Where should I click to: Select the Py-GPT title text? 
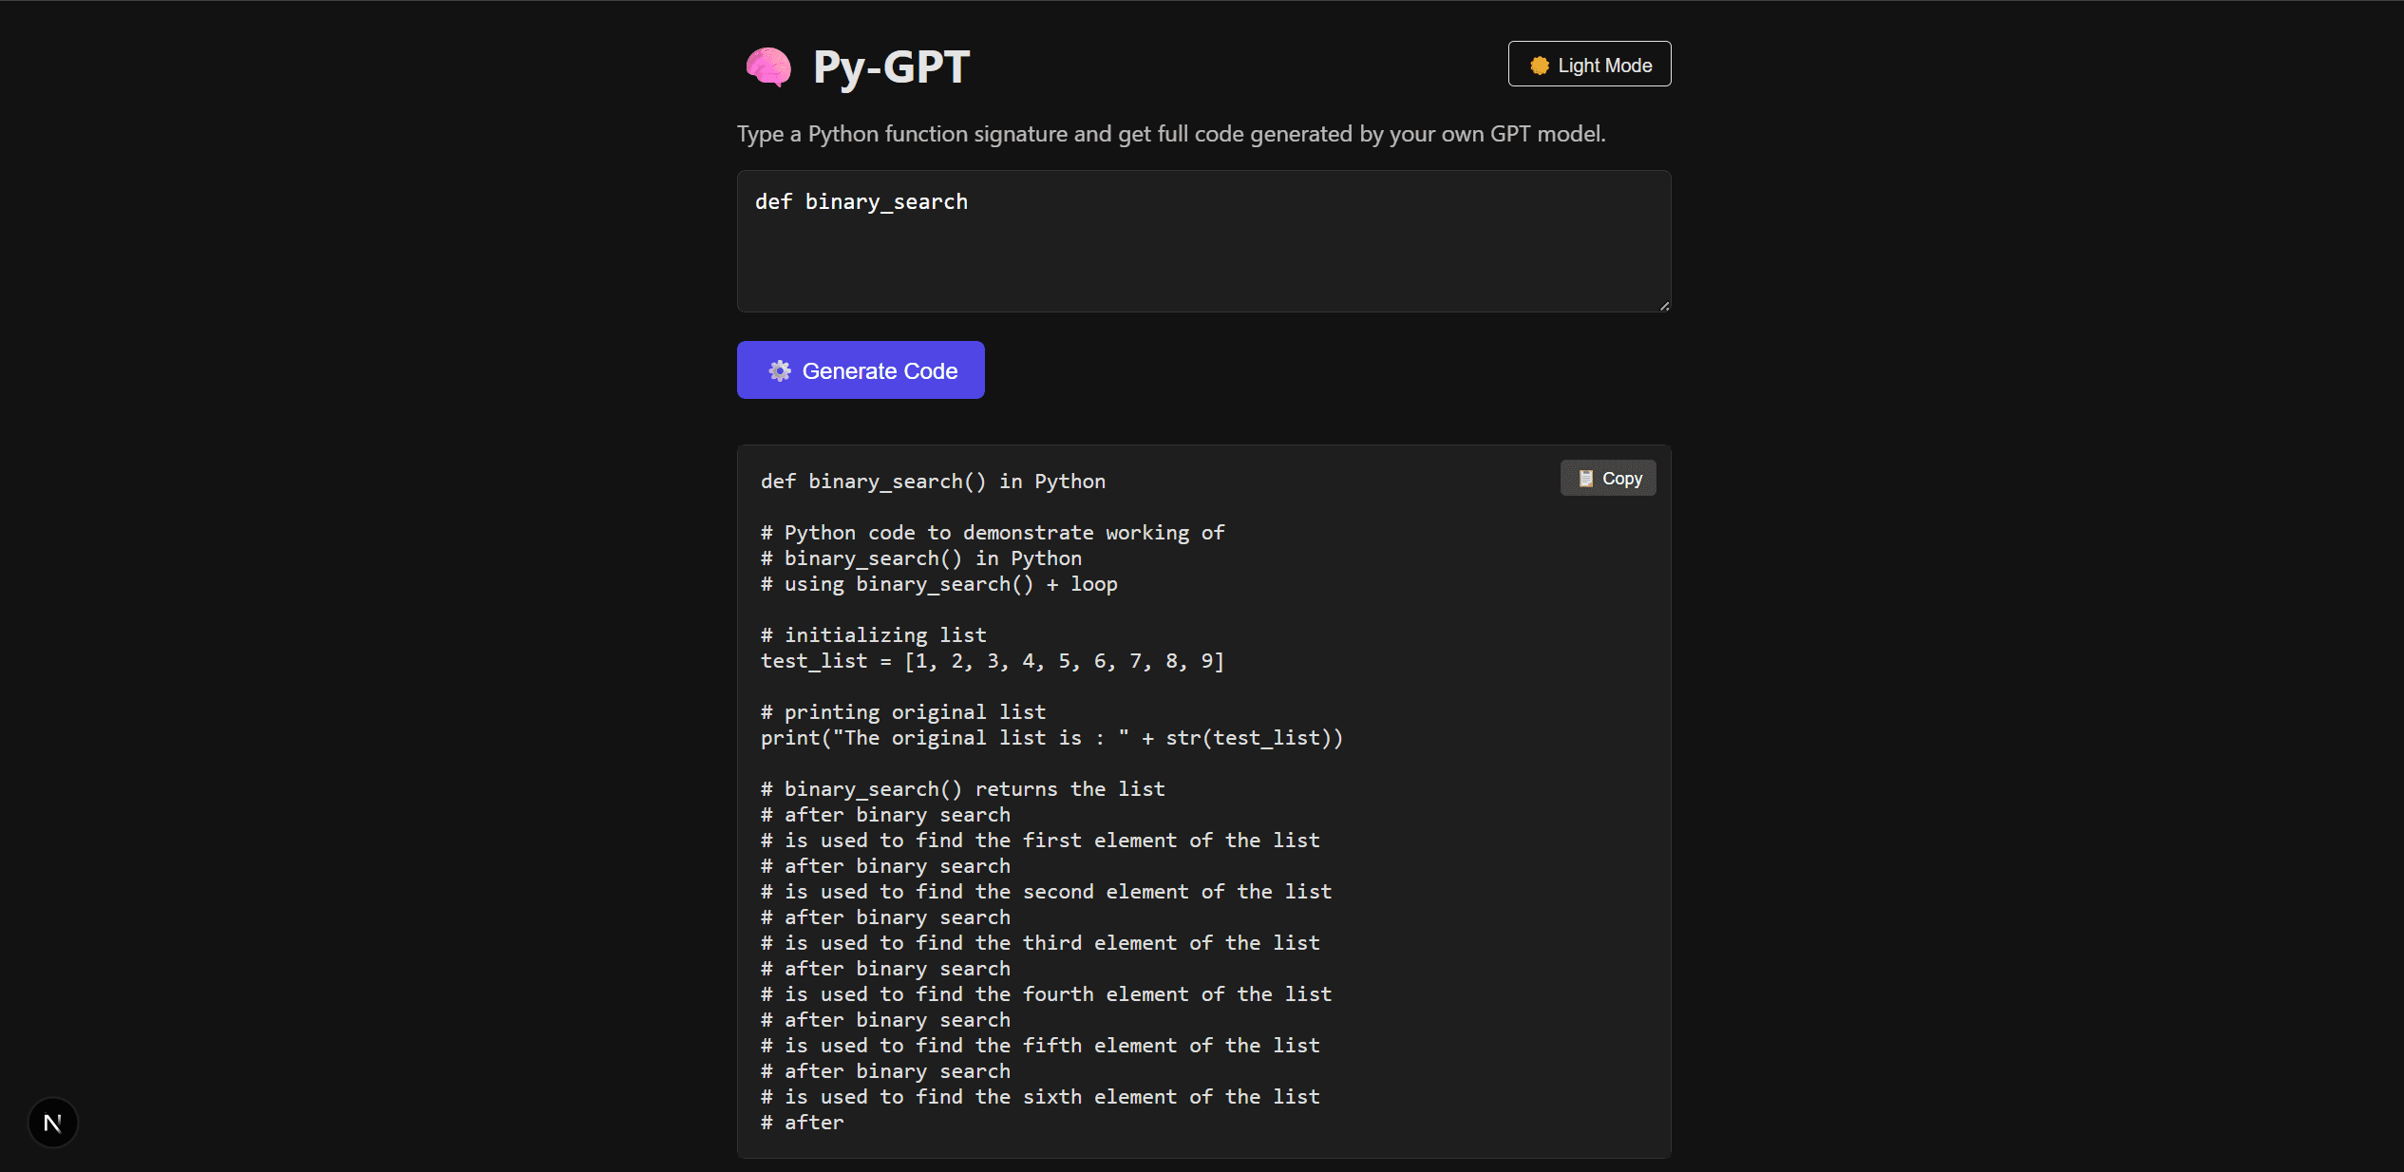(890, 66)
